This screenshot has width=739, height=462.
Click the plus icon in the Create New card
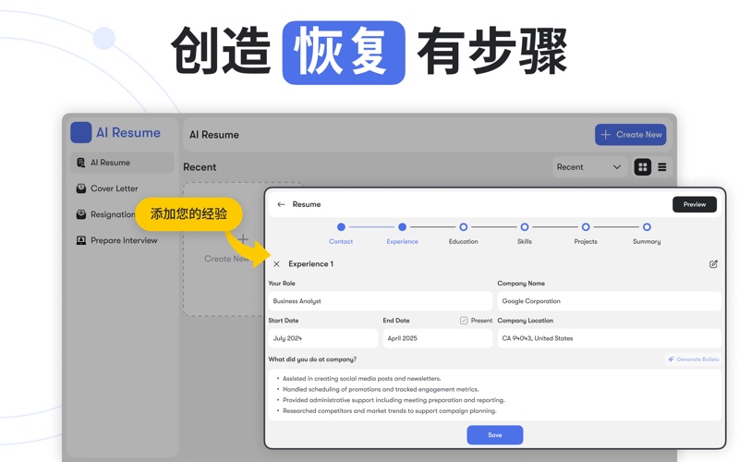(243, 239)
